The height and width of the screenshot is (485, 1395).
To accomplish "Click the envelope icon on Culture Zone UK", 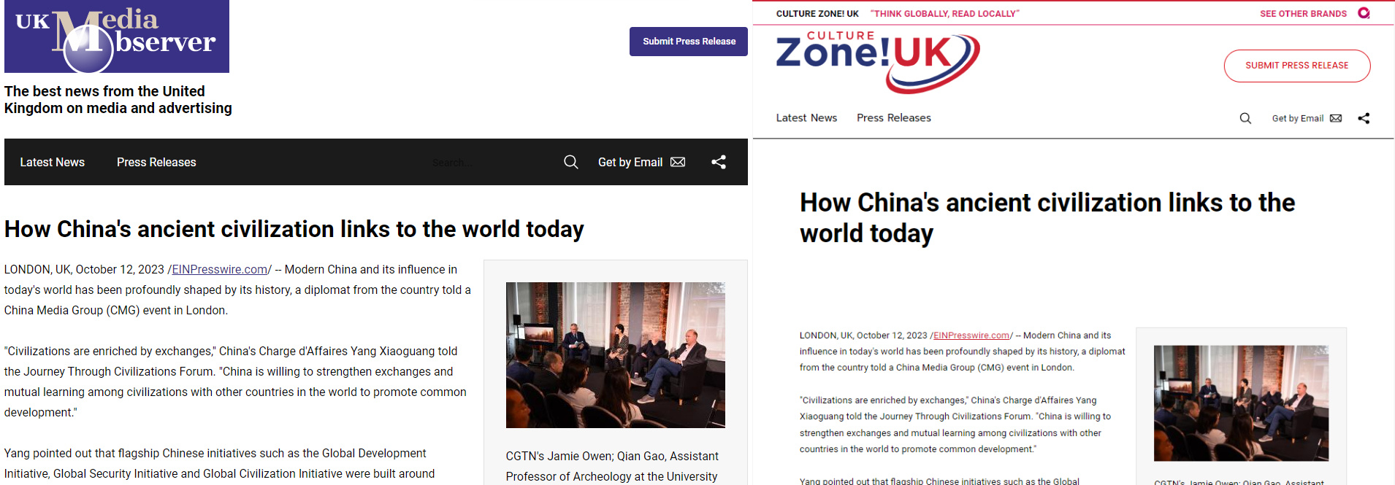I will pos(1336,118).
